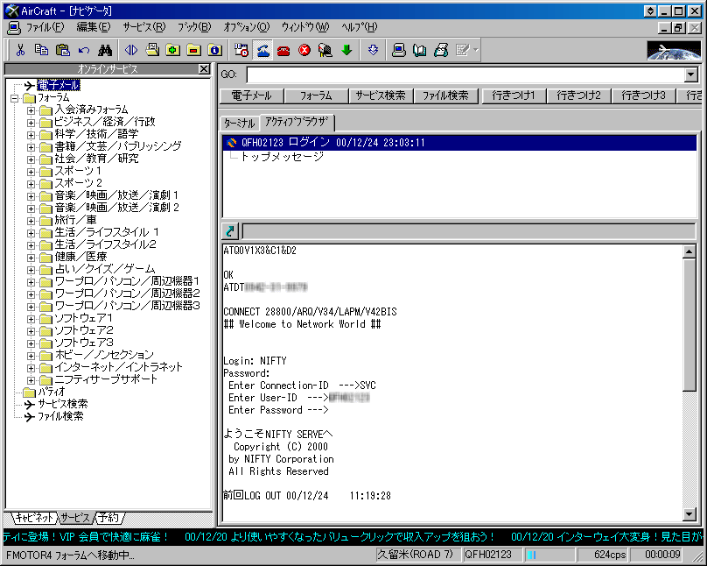Expand the スポーツ 1 folder

(x=31, y=172)
